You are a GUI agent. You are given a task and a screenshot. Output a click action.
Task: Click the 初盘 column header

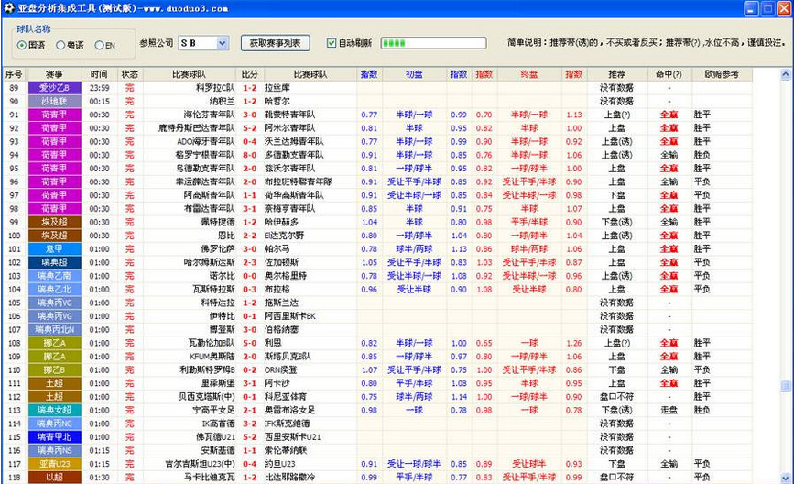pyautogui.click(x=414, y=74)
